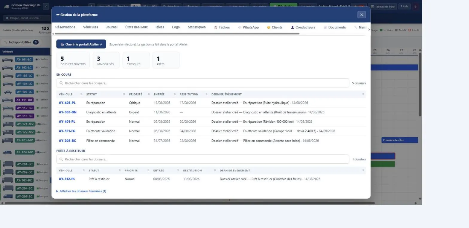The image size is (469, 228).
Task: Open the Logs tab
Action: pyautogui.click(x=176, y=27)
